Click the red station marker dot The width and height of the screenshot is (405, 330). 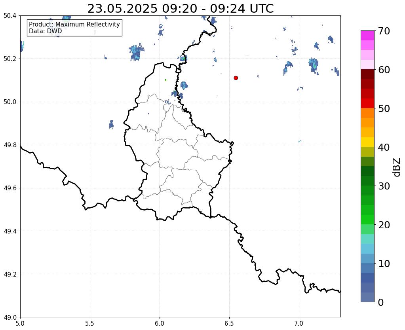[x=236, y=78]
